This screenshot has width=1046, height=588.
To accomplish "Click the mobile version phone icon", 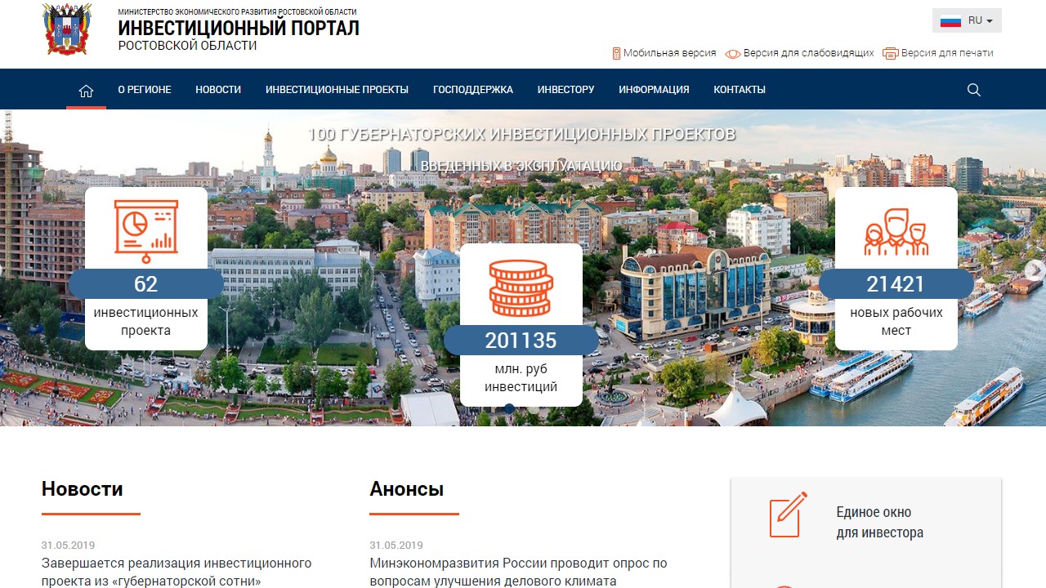I will tap(616, 53).
